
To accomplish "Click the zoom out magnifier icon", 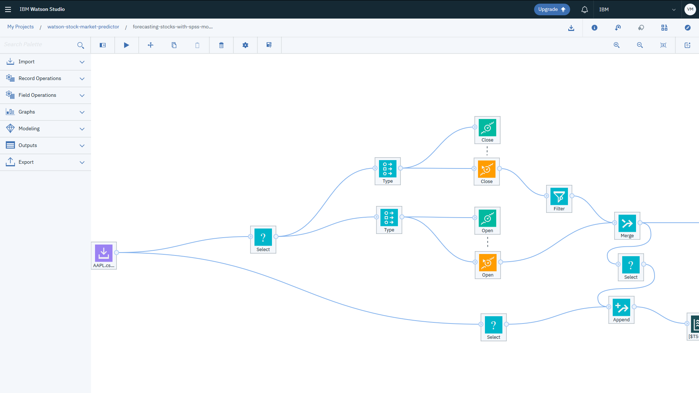I will (640, 45).
